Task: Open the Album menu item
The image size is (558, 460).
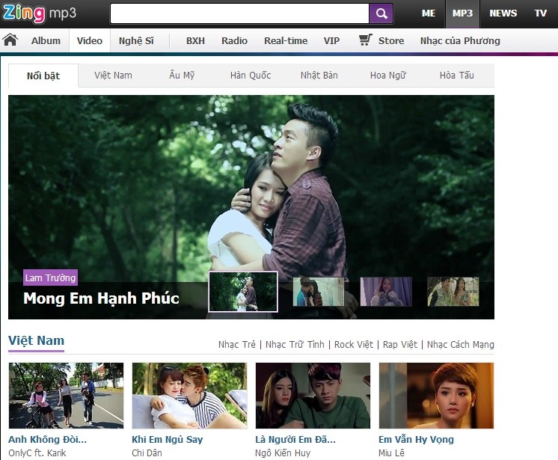Action: [46, 41]
